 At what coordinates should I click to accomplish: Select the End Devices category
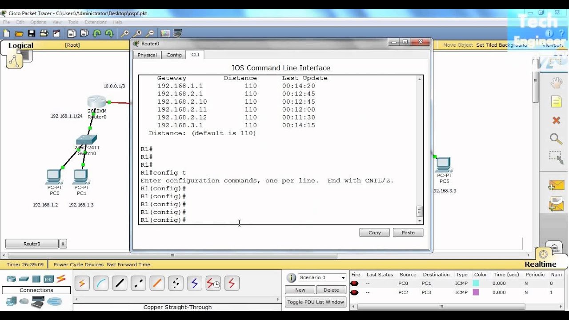point(11,301)
